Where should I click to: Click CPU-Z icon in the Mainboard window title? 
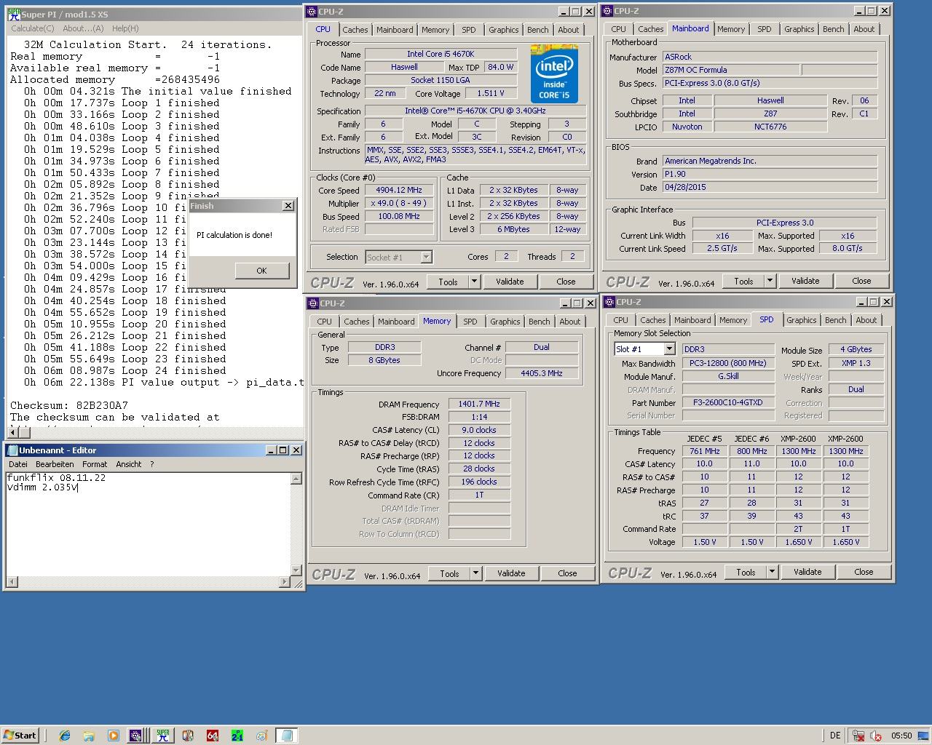[x=607, y=11]
